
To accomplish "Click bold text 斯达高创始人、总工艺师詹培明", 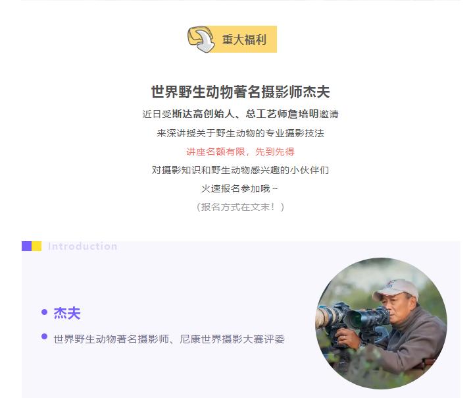I will (x=245, y=114).
